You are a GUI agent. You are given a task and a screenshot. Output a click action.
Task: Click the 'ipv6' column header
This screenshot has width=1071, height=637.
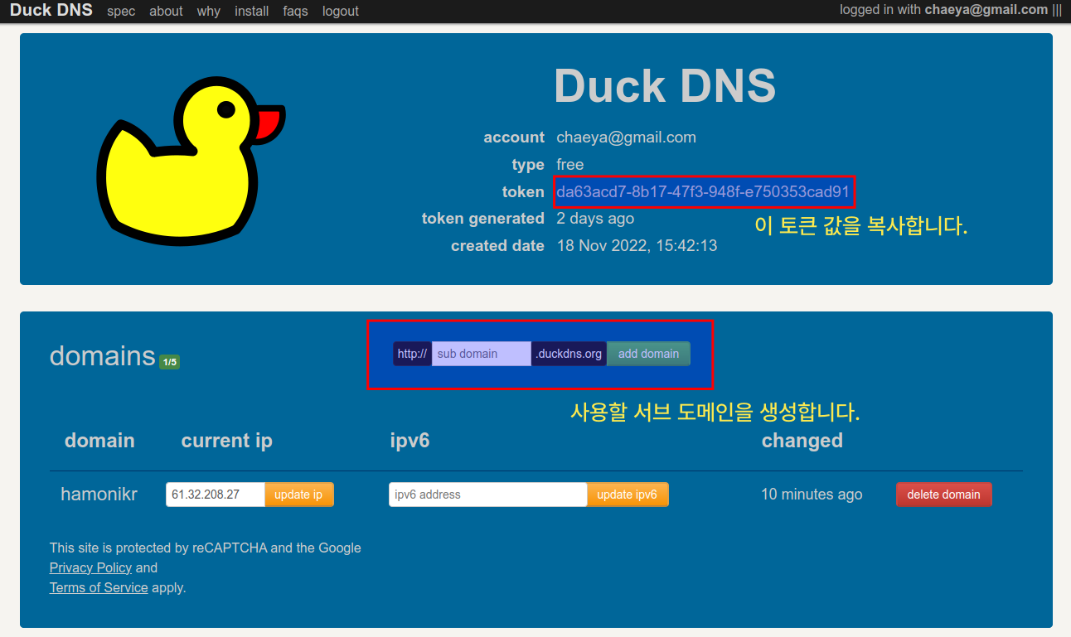point(409,441)
